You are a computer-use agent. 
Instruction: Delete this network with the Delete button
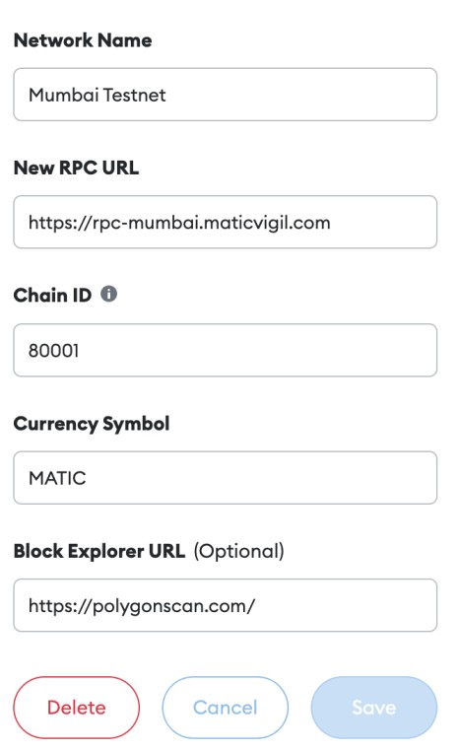tap(77, 708)
